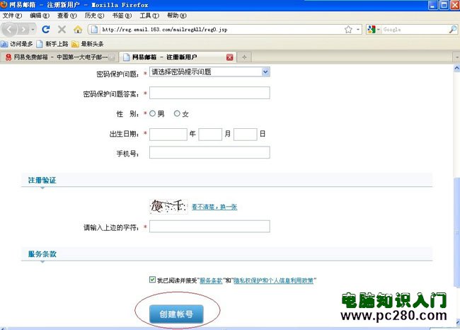Toggle the 服务条款 agreement checkbox

tap(153, 280)
